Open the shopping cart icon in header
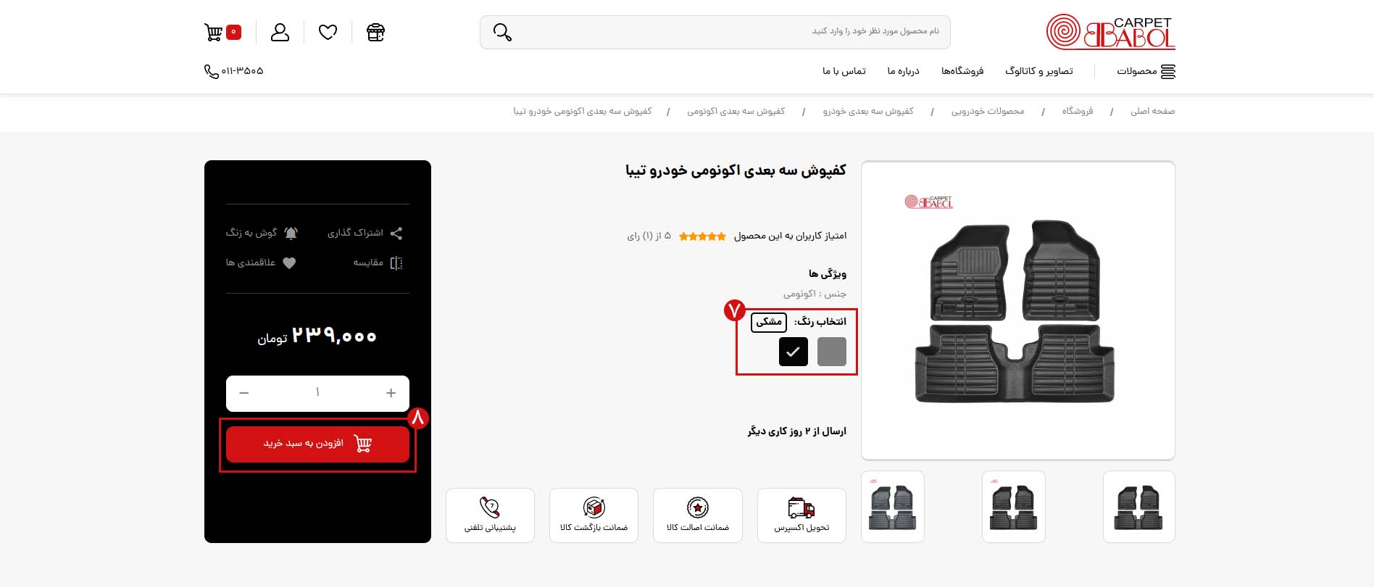Image resolution: width=1374 pixels, height=588 pixels. pyautogui.click(x=214, y=33)
